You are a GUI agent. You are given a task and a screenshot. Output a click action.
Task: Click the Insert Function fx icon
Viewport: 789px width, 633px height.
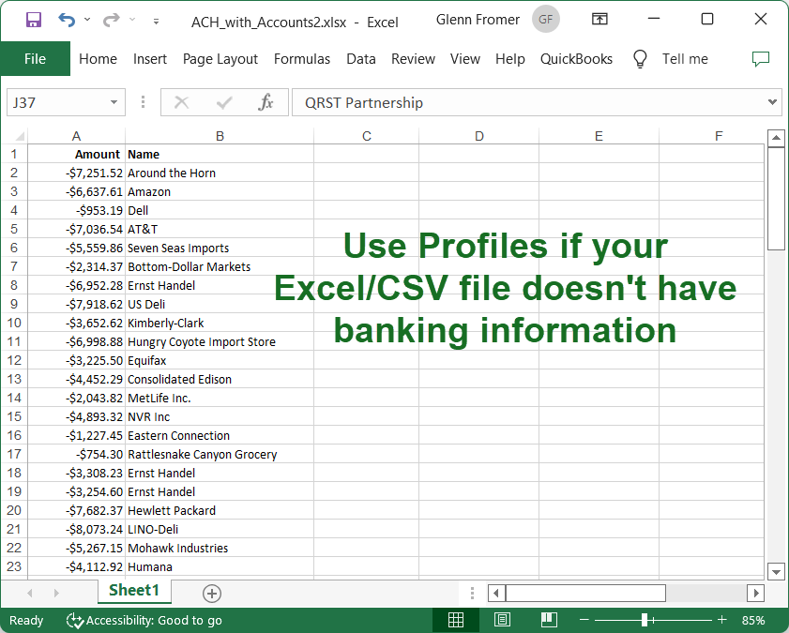(x=266, y=103)
